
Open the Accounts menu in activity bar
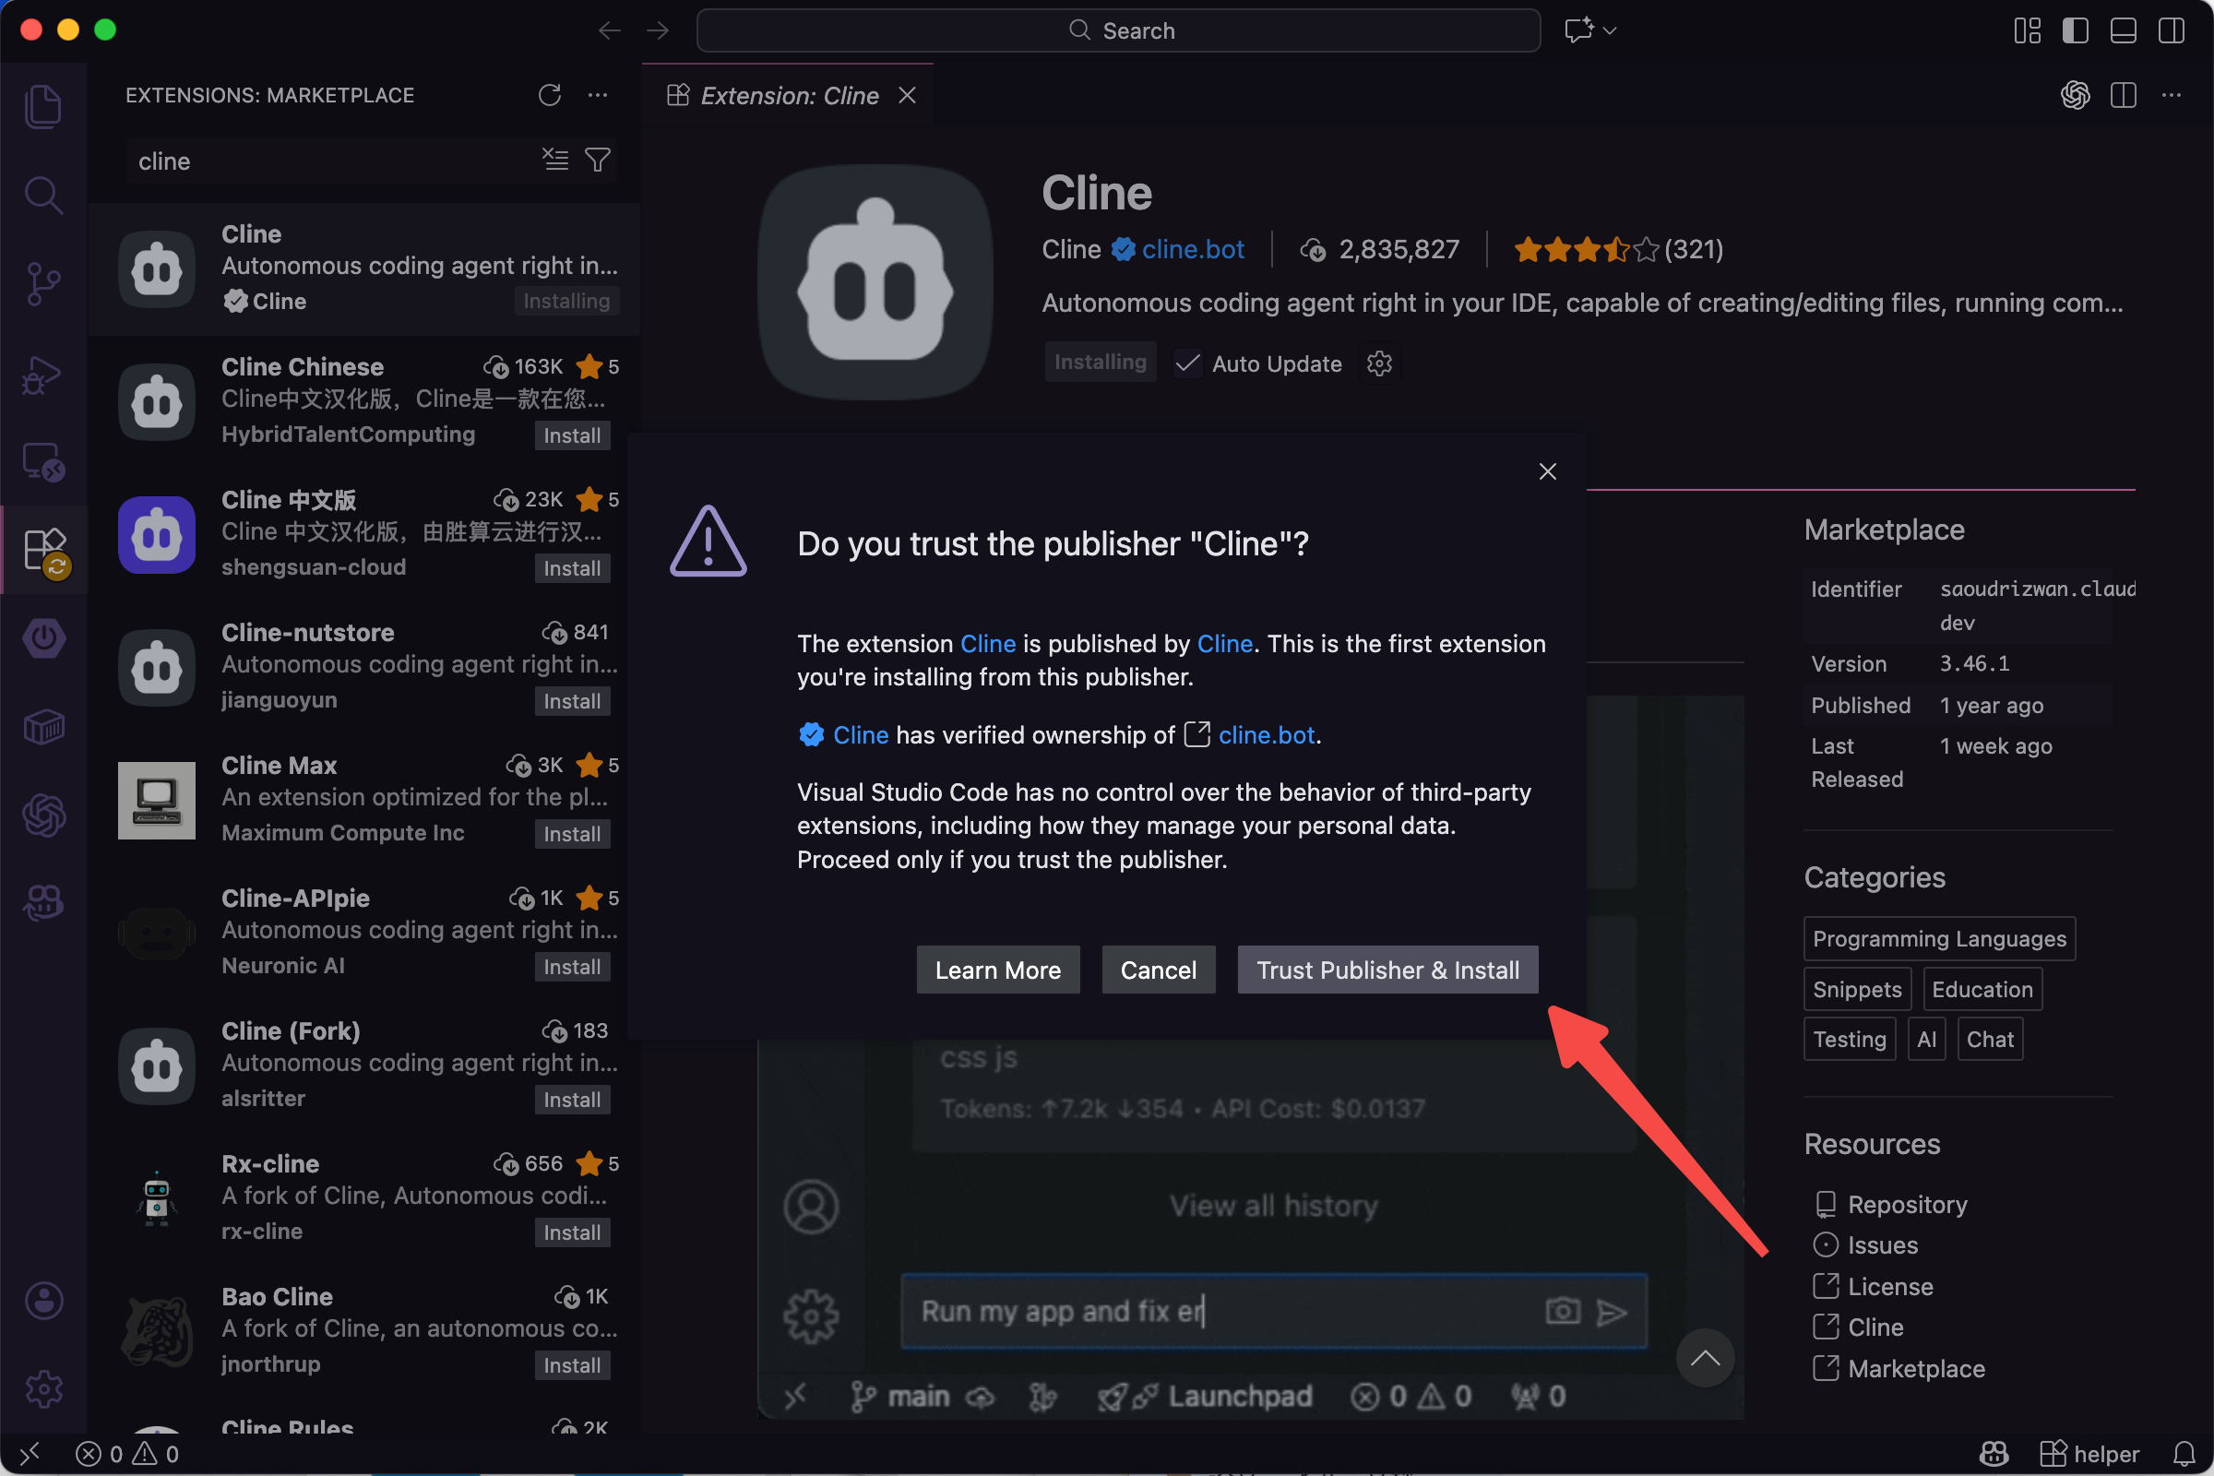43,1301
